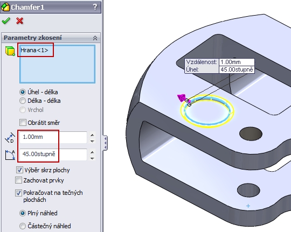Image resolution: width=291 pixels, height=232 pixels.
Task: Increase distance with the up stepper arrow
Action: [x=92, y=135]
